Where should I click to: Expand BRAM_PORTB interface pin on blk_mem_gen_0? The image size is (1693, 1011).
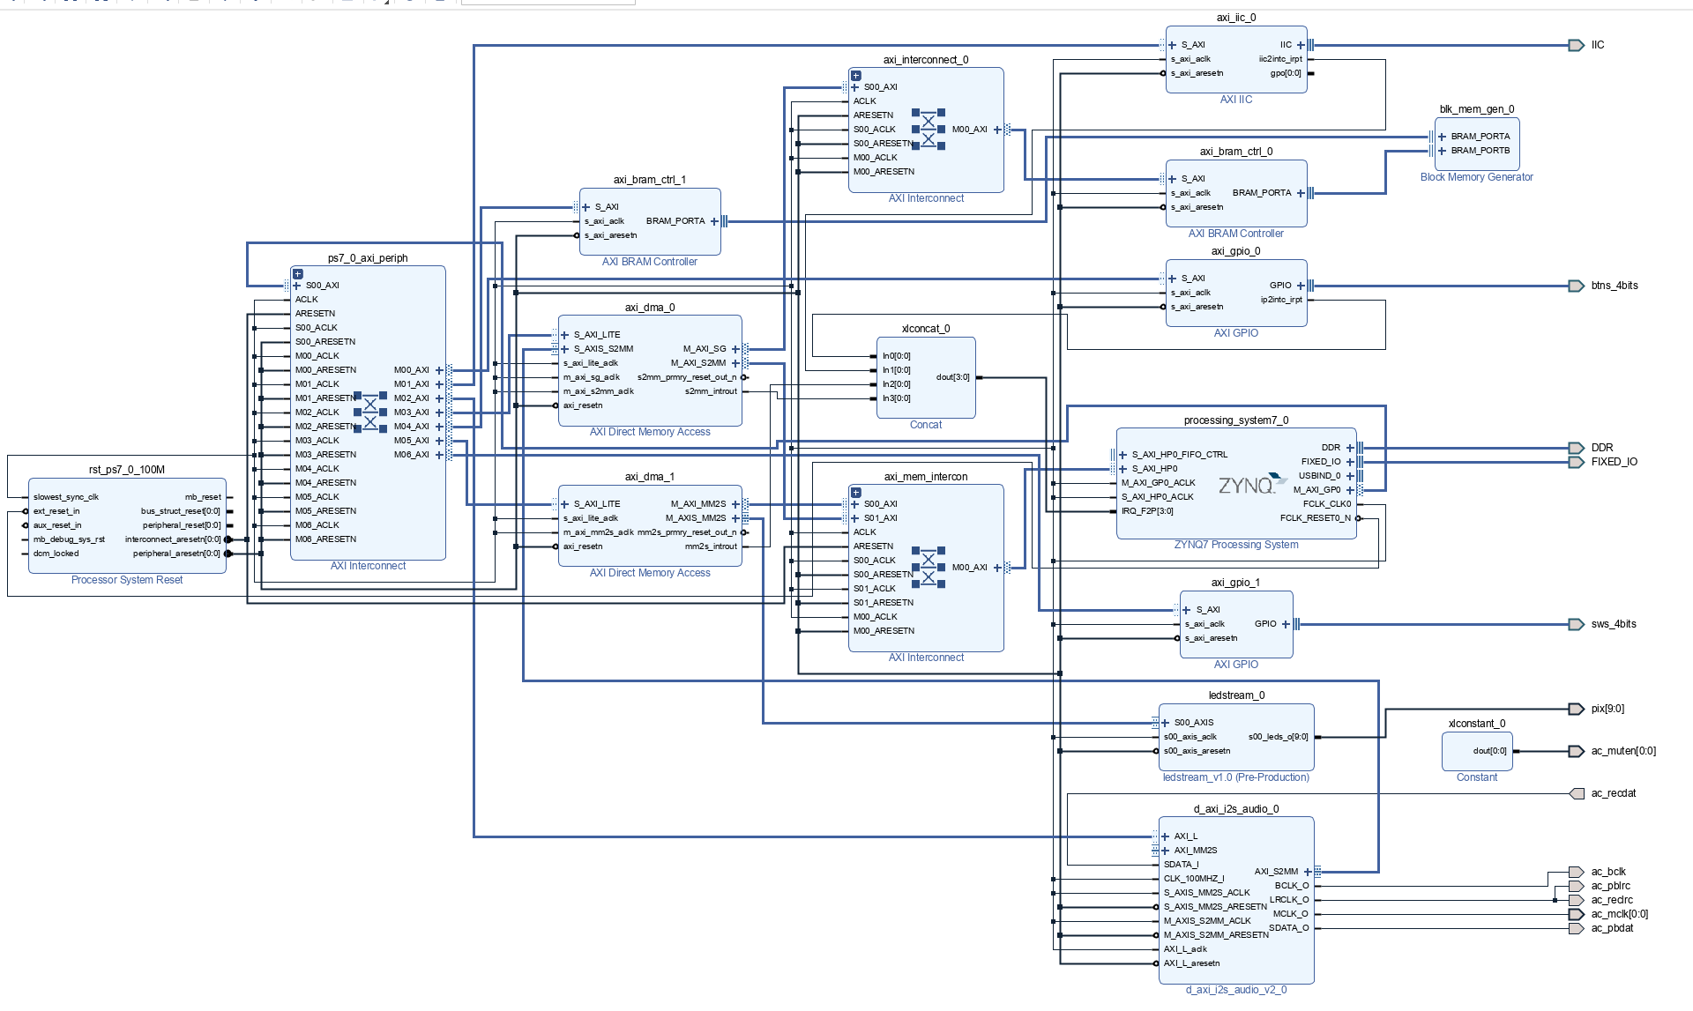coord(1442,151)
